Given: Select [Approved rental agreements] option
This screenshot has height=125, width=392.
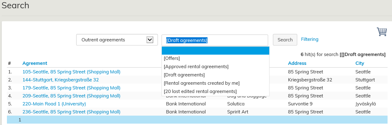Looking at the screenshot, I should (x=196, y=67).
